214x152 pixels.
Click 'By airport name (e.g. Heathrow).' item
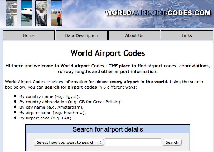(52, 113)
